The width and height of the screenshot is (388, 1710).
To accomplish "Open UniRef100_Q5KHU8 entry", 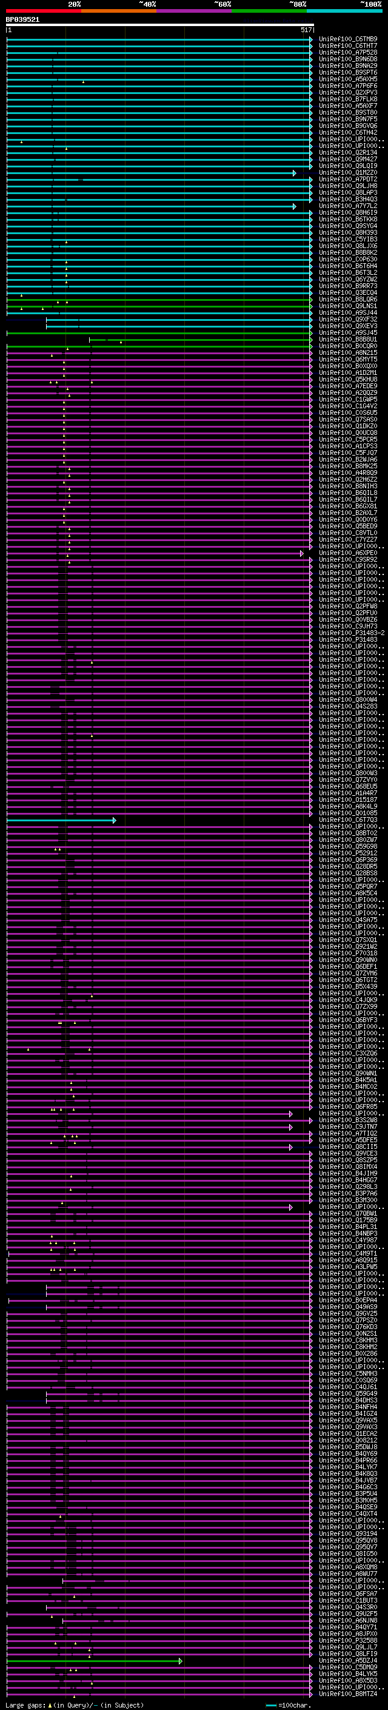I will 348,379.
